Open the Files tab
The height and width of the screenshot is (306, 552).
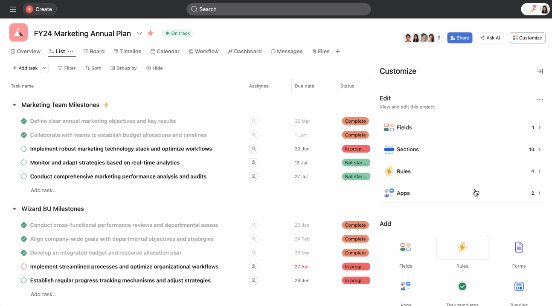321,52
